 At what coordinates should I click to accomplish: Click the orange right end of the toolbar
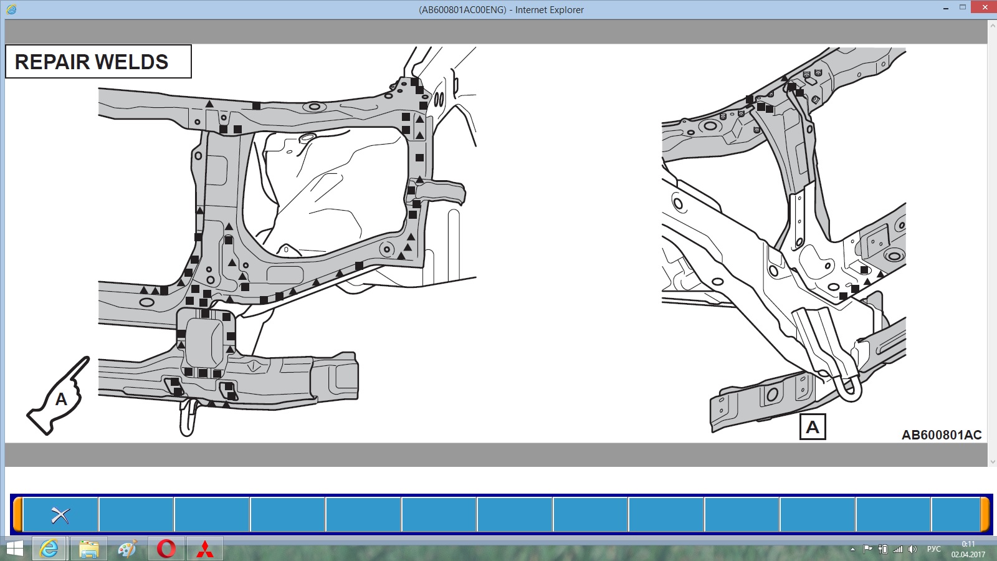tap(985, 515)
